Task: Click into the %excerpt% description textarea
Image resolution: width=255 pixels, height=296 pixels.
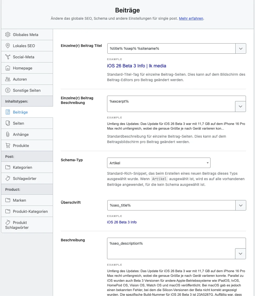Action: (171, 104)
